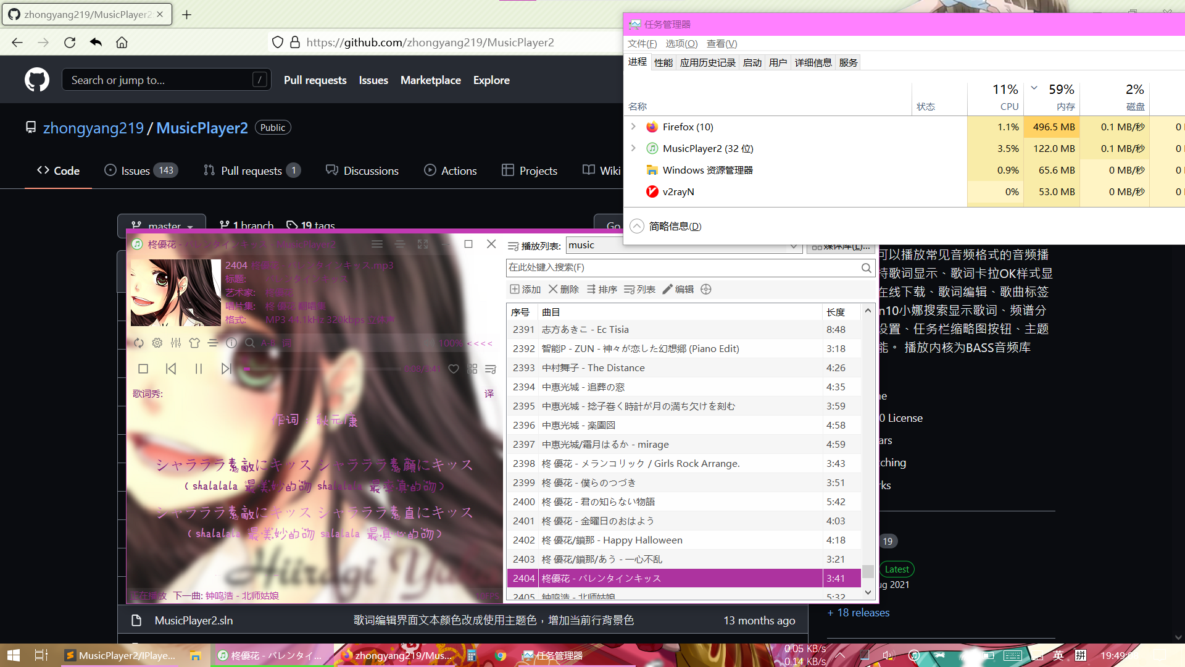Toggle A-B repeat in MusicPlayer2
Viewport: 1185px width, 667px height.
click(268, 343)
